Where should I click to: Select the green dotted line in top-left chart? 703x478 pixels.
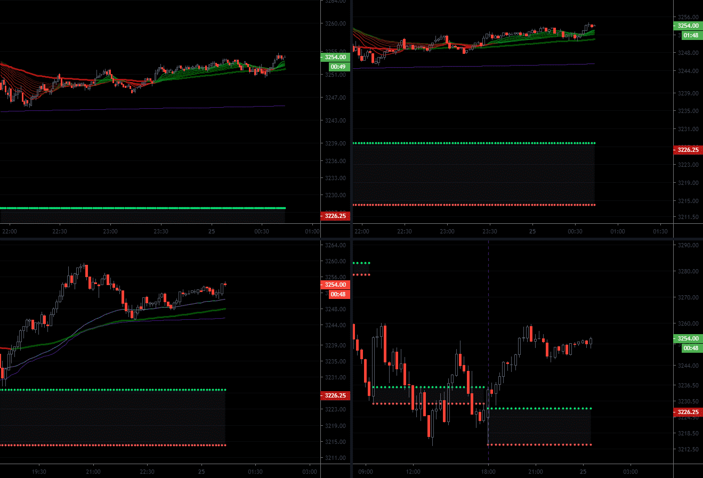(143, 208)
